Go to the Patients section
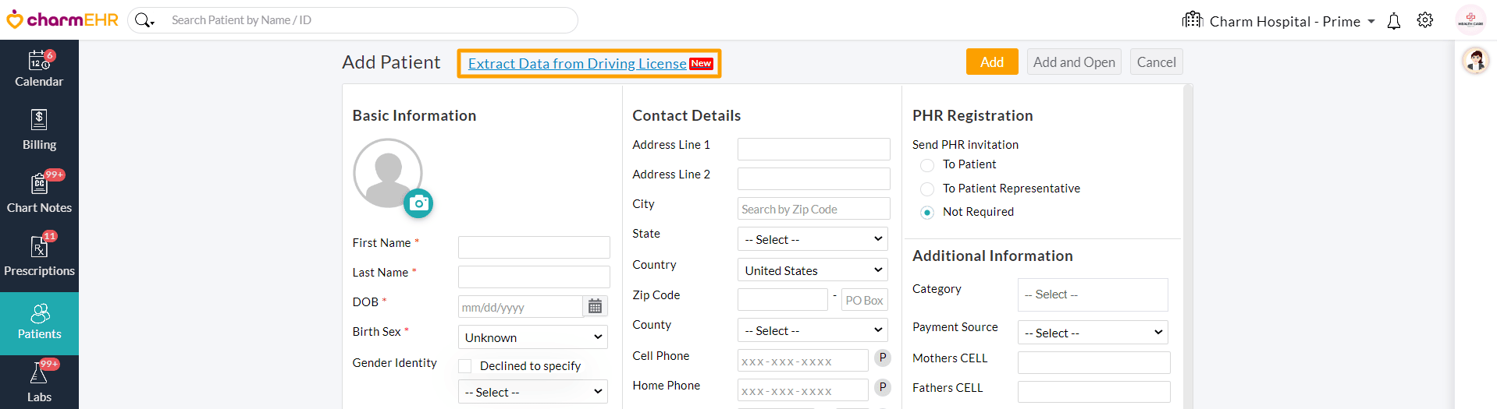 click(39, 323)
